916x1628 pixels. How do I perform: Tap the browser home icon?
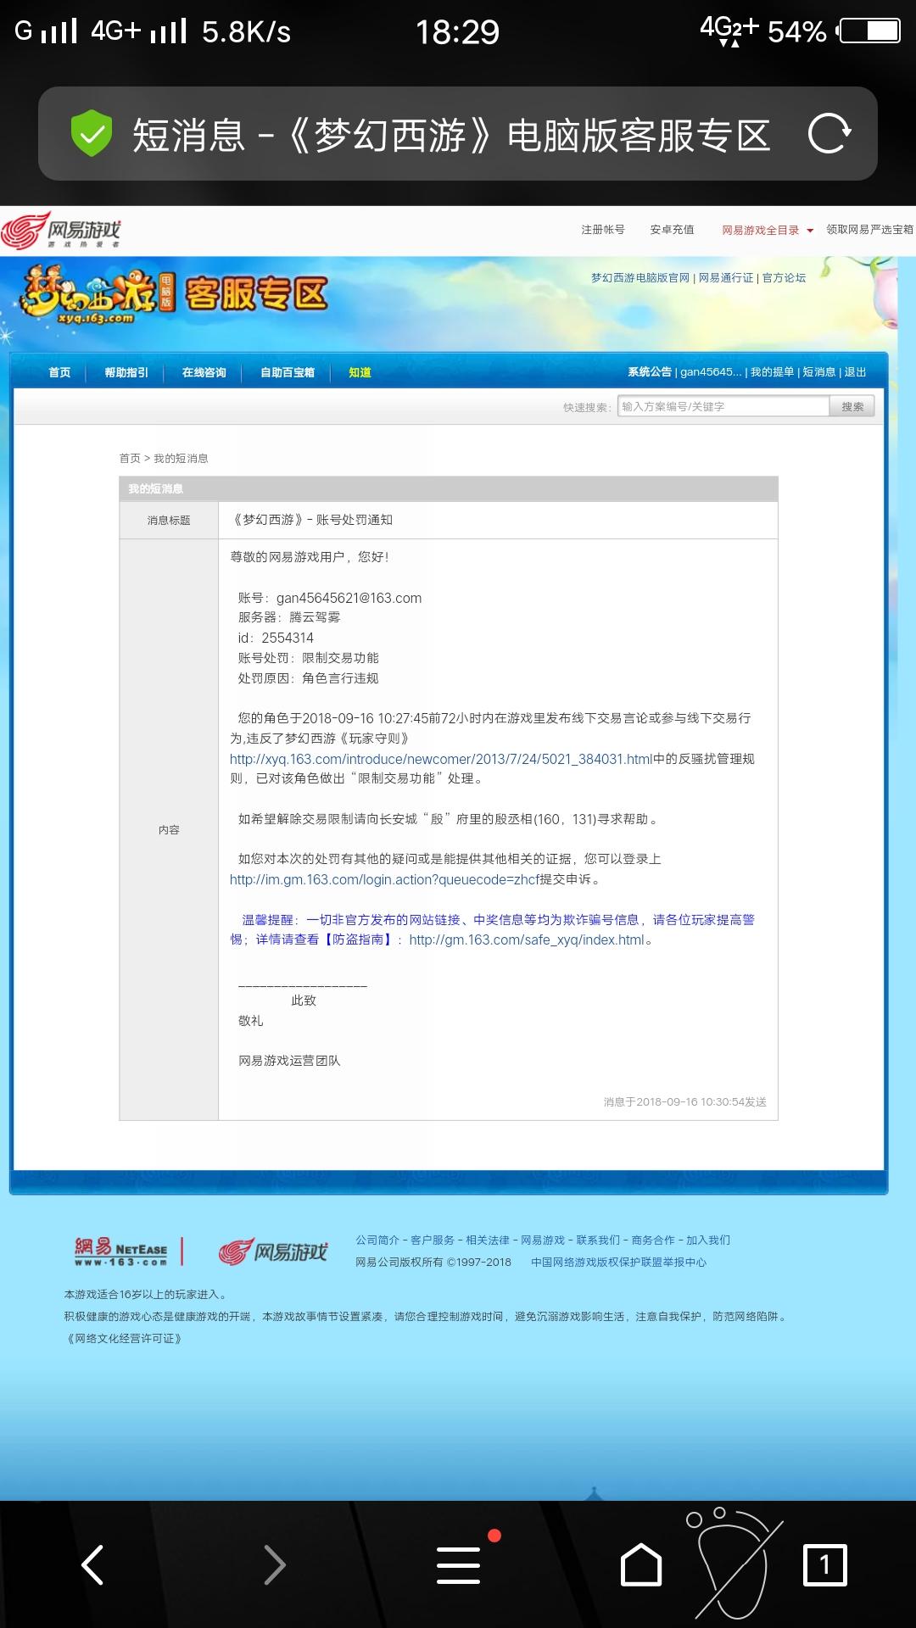[x=641, y=1564]
